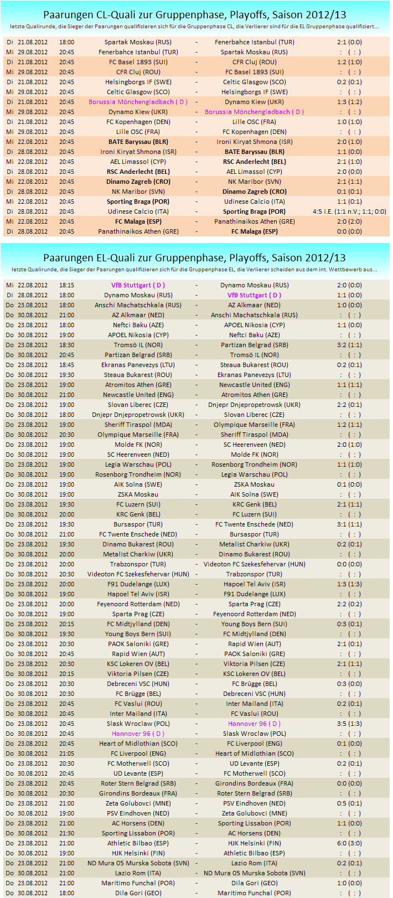Click home team 'Anschi Machatschkala (RUS)' on 23.08.2012

(x=138, y=305)
